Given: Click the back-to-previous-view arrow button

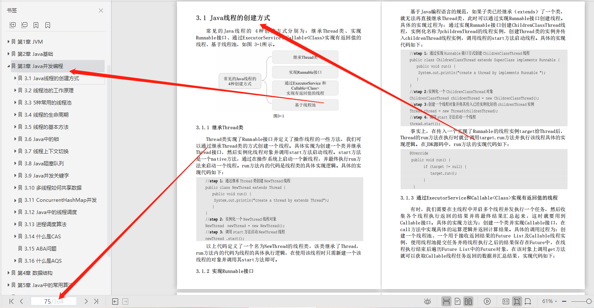Looking at the screenshot, I should [x=115, y=301].
